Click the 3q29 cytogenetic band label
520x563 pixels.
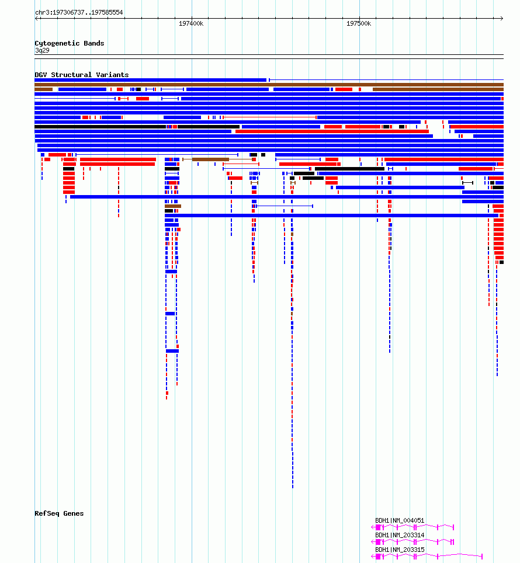[43, 50]
